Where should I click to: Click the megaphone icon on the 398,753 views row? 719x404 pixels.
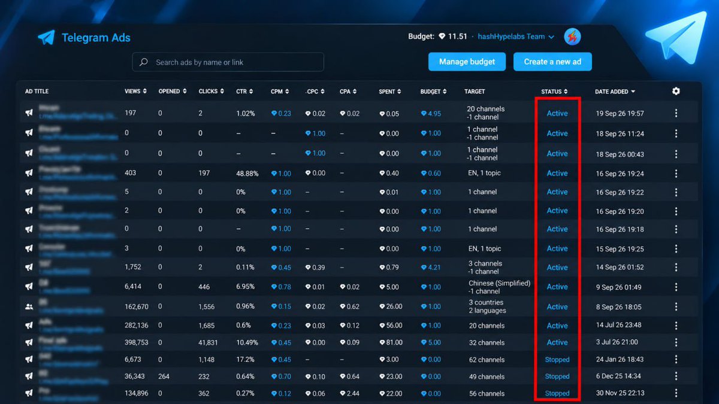(29, 342)
